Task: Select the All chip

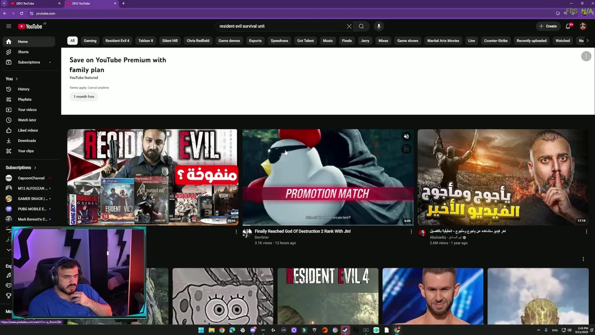Action: [x=73, y=40]
